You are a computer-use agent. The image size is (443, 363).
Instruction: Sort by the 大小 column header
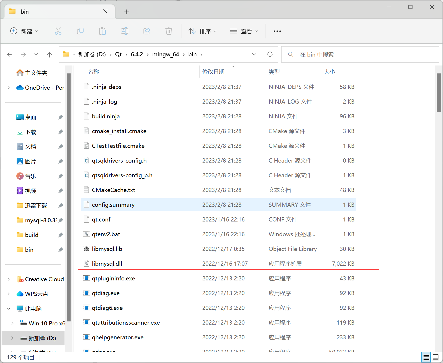tap(339, 72)
